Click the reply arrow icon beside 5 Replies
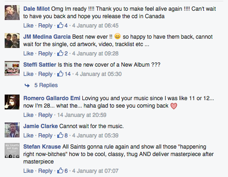 pos(27,85)
